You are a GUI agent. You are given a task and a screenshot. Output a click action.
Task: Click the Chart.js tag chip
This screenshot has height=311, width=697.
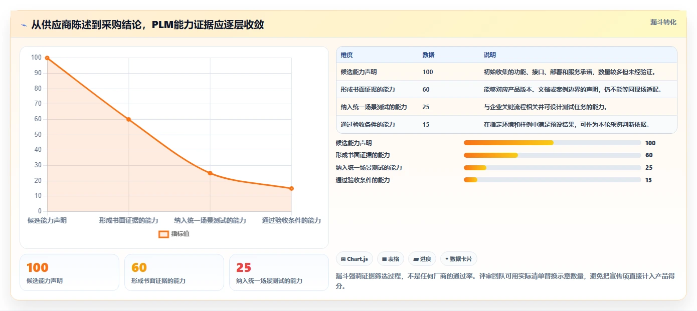point(355,259)
